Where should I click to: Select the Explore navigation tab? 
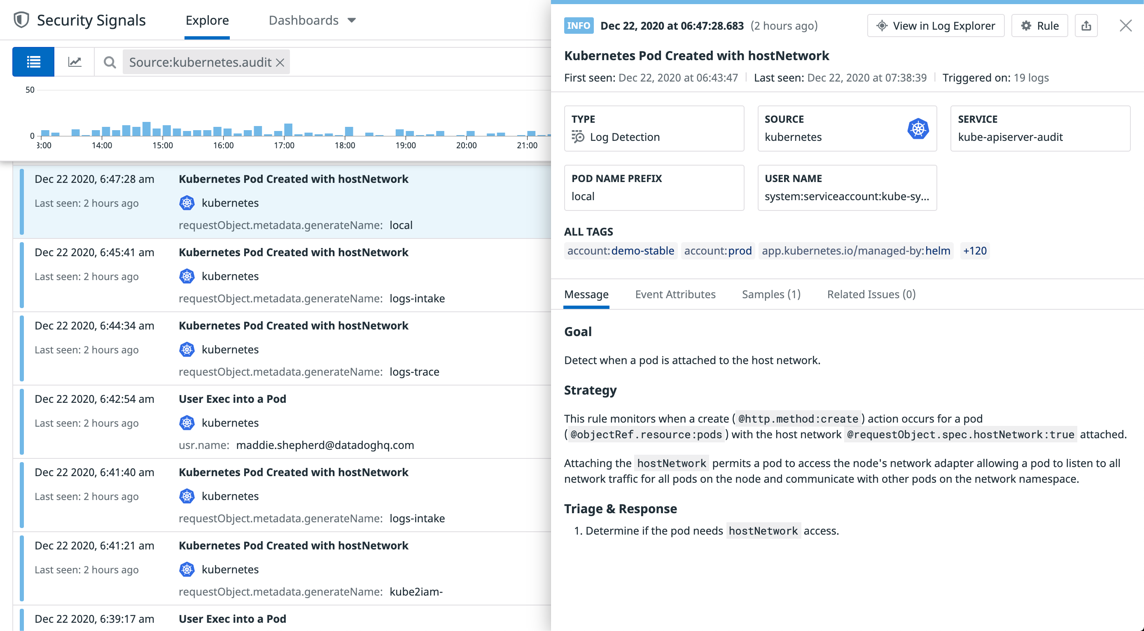pyautogui.click(x=207, y=21)
